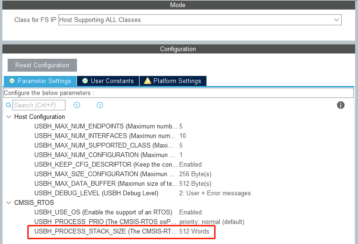Screen dimensions: 358x244
Task: Click the 512 Words stack size value
Action: click(194, 232)
